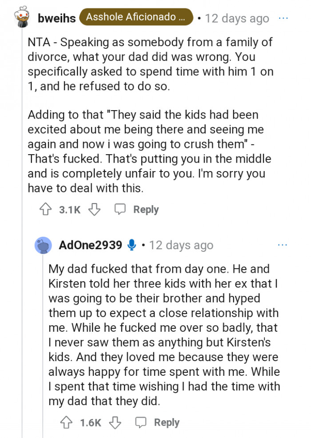Open the bweihs username profile link
This screenshot has height=438, width=311.
(x=57, y=19)
